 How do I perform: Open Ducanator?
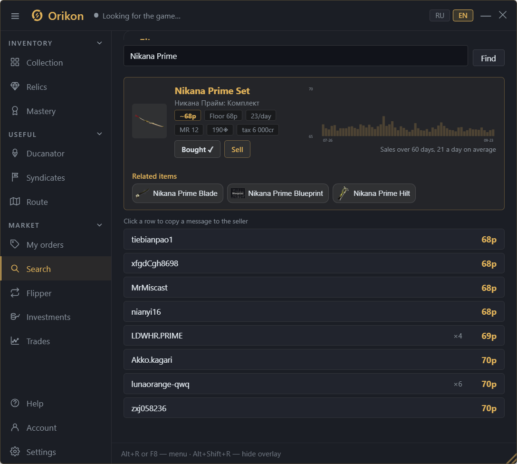tap(56, 154)
